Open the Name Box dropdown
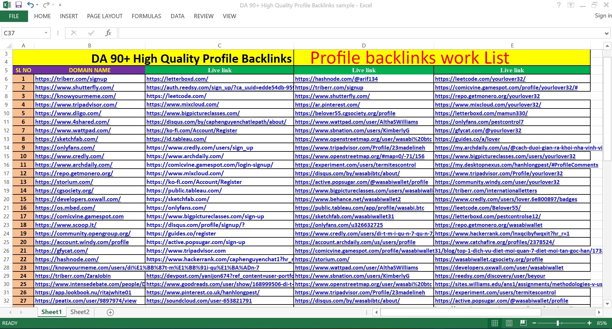 46,33
